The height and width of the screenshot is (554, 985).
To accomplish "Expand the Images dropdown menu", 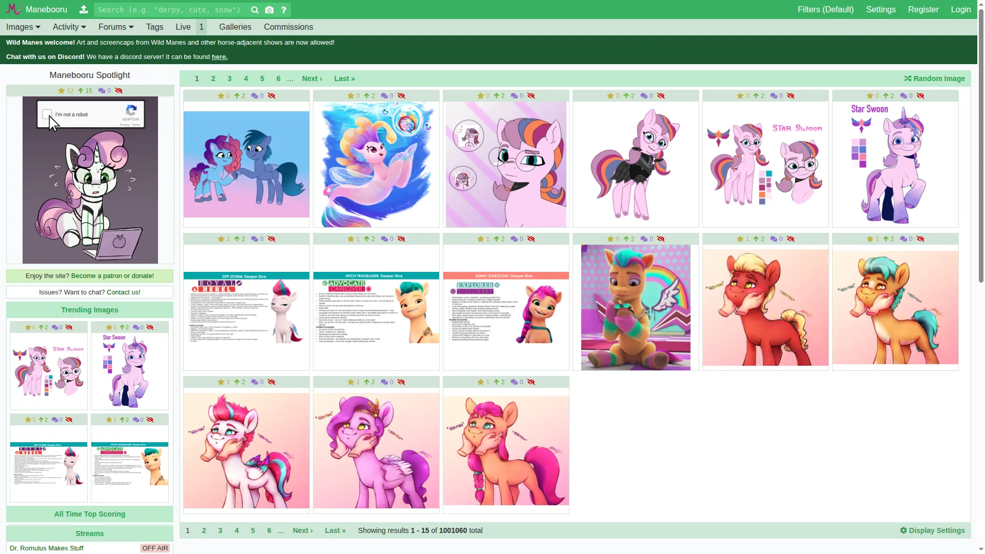I will click(23, 27).
